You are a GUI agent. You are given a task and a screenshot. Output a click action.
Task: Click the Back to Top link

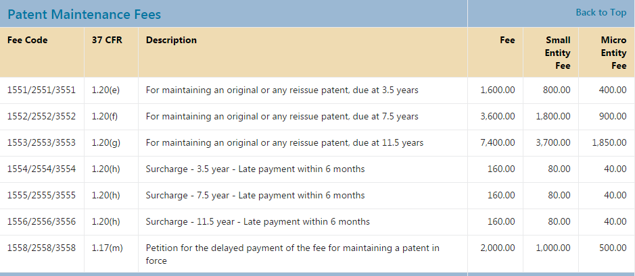pos(601,12)
